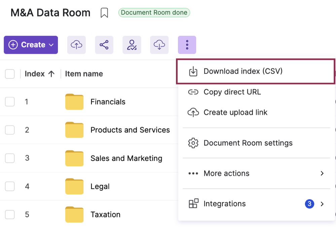
Task: Click the Copy direct URL link icon
Action: (193, 92)
